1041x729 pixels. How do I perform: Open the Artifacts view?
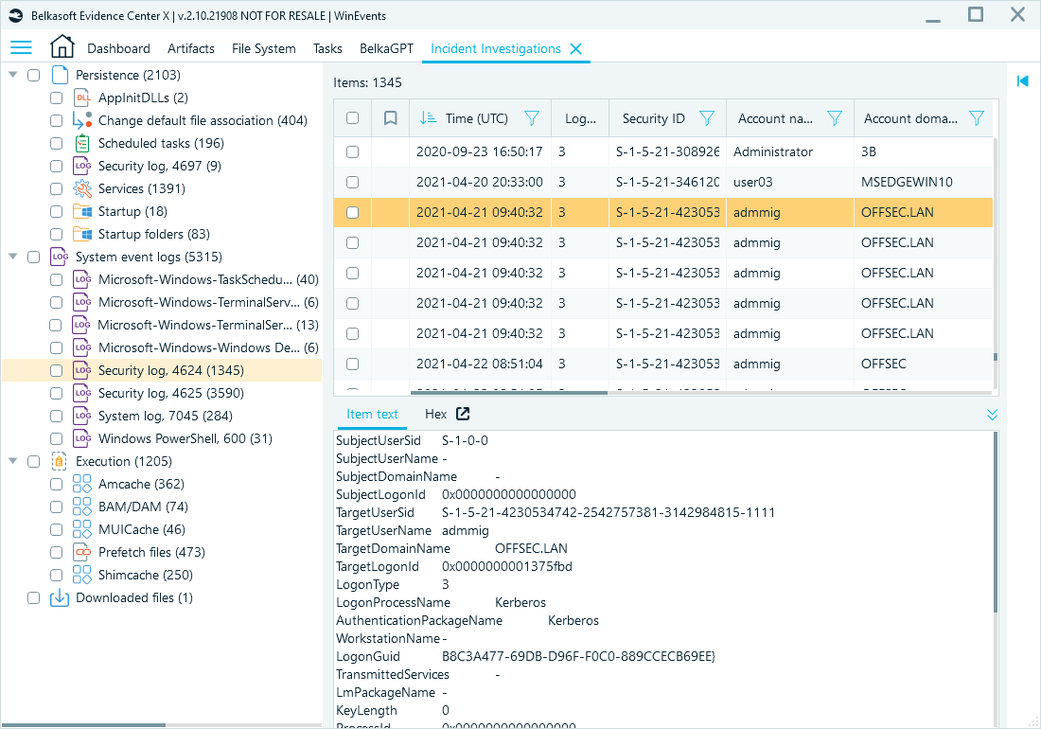point(191,47)
